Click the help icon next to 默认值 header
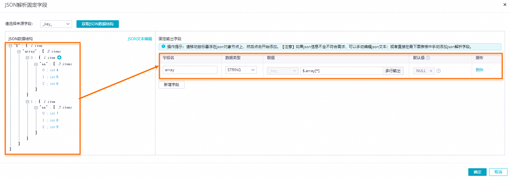510x179 pixels. 428,58
